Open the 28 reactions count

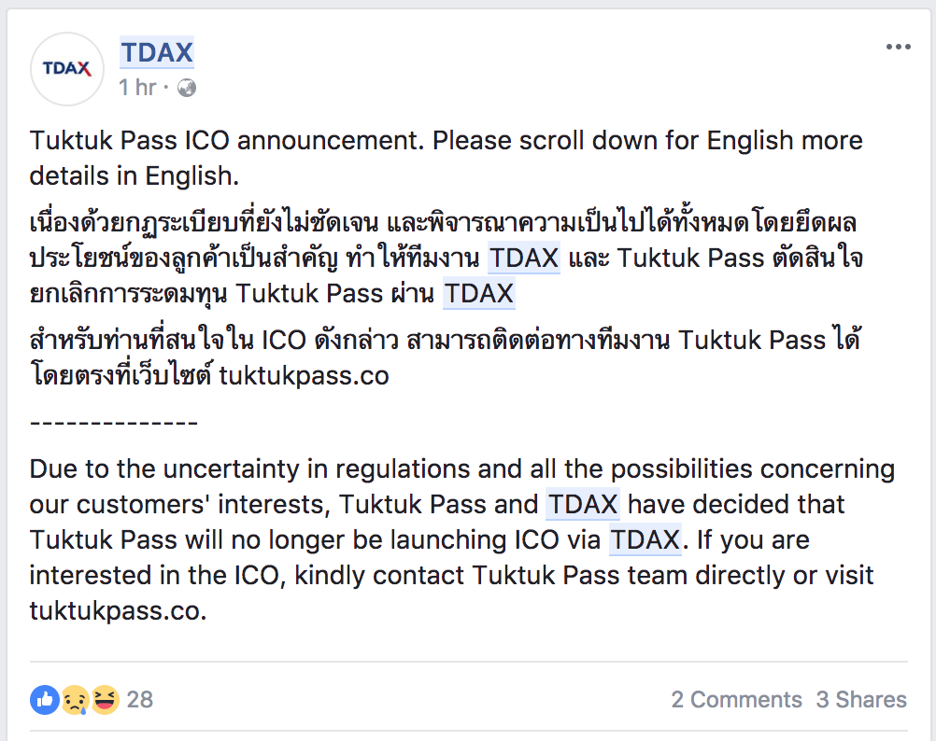coord(139,699)
